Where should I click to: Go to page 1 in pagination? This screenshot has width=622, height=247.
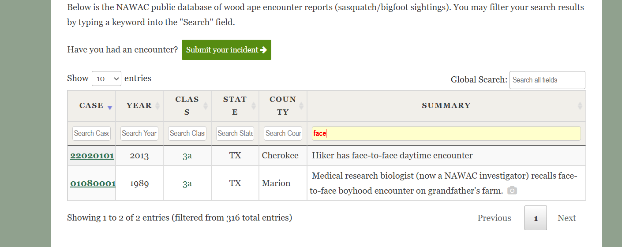(x=536, y=218)
